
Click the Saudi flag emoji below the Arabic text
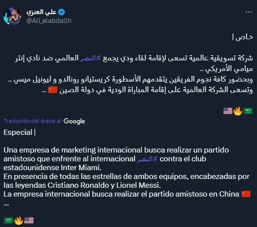coord(249,111)
